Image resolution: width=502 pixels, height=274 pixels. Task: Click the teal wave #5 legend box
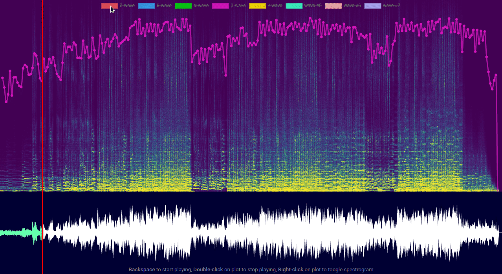click(x=294, y=6)
